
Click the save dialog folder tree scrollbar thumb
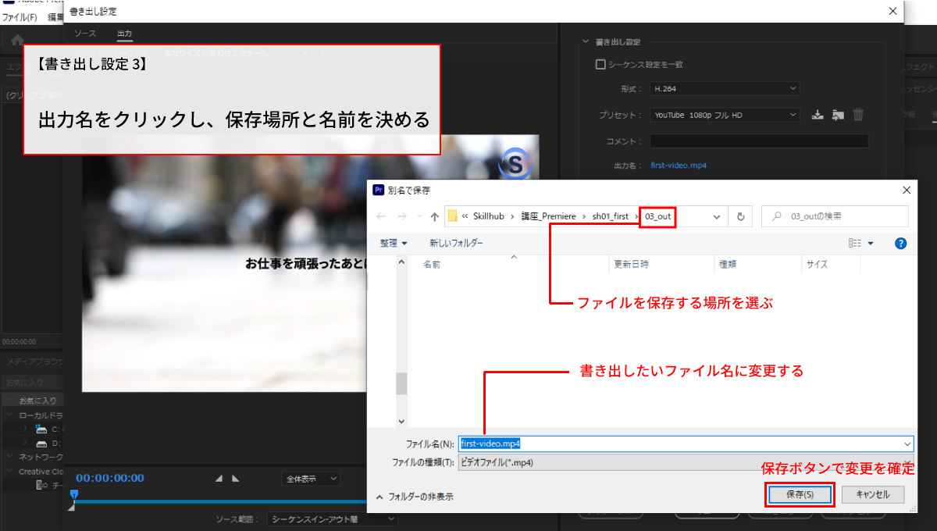(x=402, y=383)
